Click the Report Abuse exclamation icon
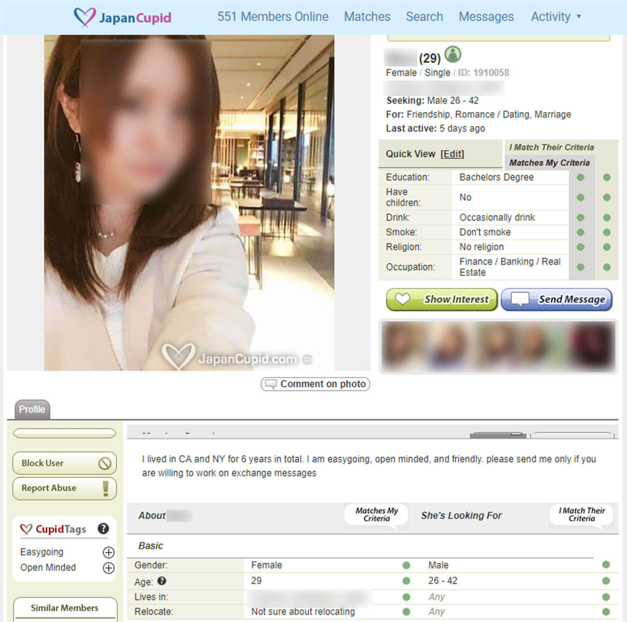This screenshot has width=627, height=622. point(106,488)
